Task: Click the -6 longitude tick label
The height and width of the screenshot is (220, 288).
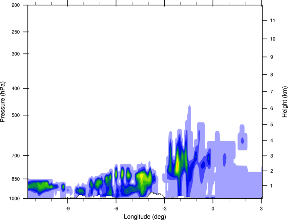Action: [x=116, y=208]
